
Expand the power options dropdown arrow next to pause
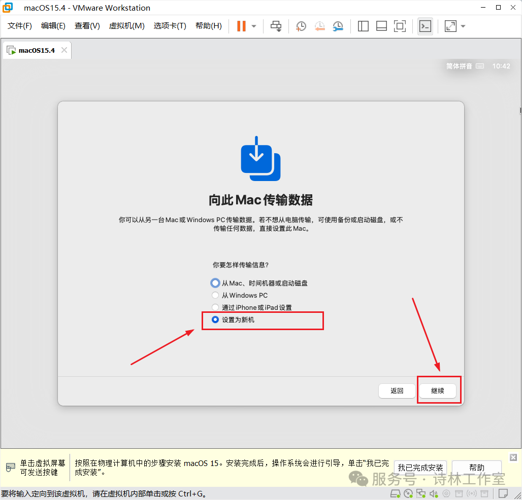(x=254, y=26)
